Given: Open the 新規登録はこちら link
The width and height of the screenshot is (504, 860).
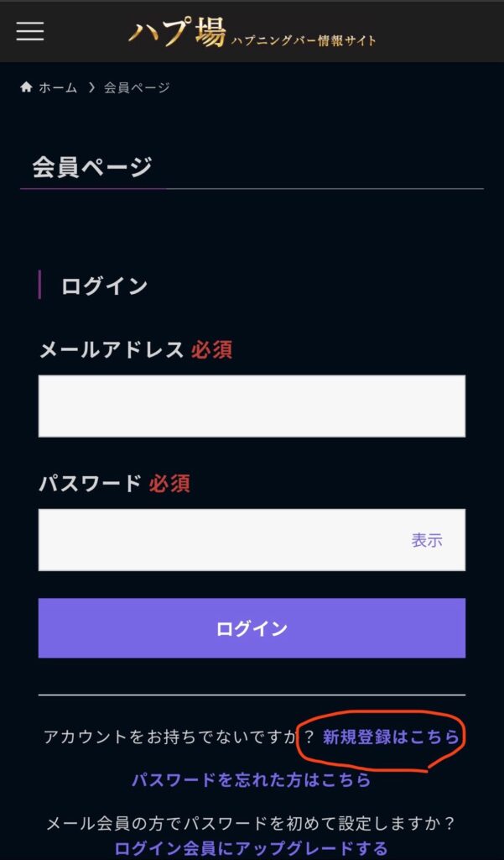Looking at the screenshot, I should pyautogui.click(x=391, y=737).
